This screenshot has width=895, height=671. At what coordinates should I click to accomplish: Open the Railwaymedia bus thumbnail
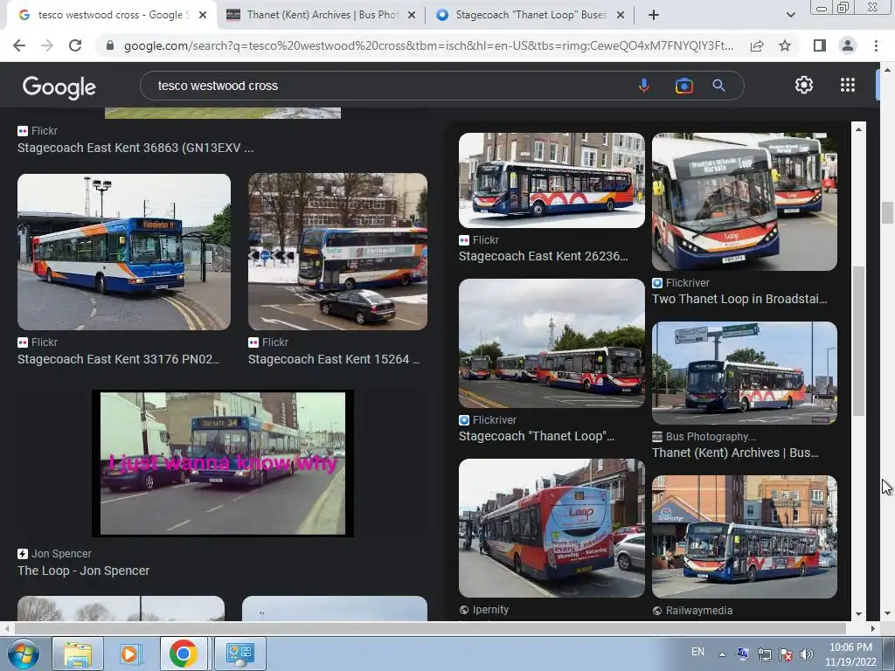(745, 537)
